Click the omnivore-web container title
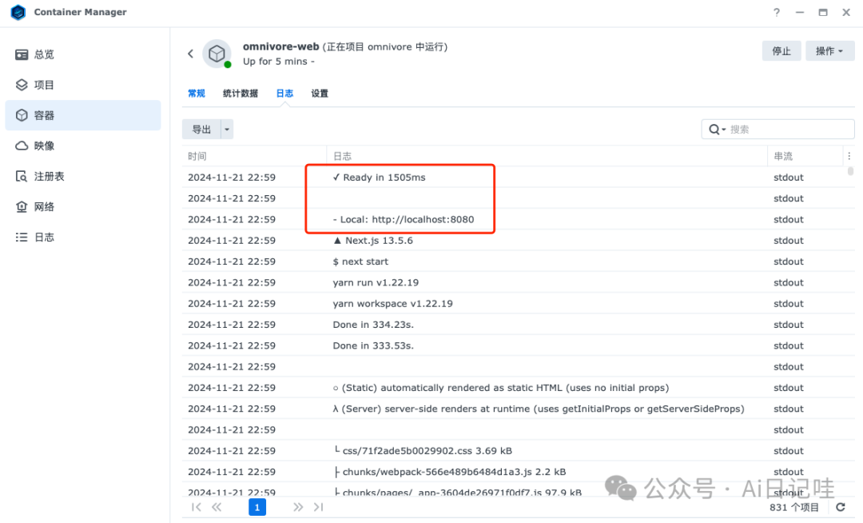Image resolution: width=863 pixels, height=523 pixels. [x=280, y=47]
